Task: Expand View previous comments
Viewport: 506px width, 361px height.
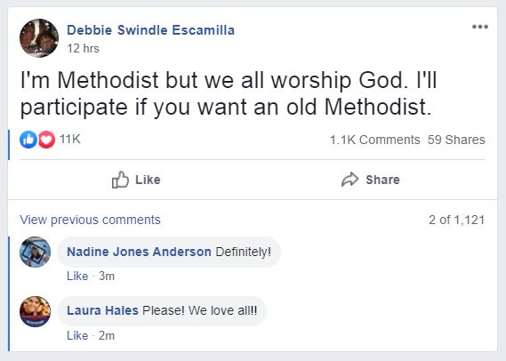Action: (x=90, y=220)
